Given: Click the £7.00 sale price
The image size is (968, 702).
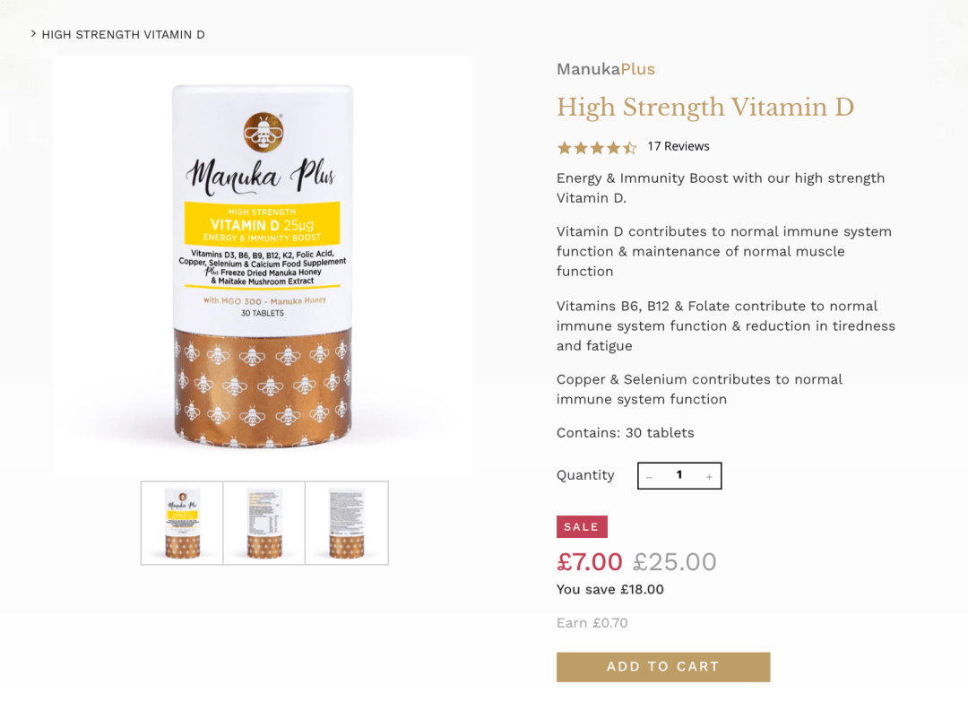Looking at the screenshot, I should click(x=589, y=562).
